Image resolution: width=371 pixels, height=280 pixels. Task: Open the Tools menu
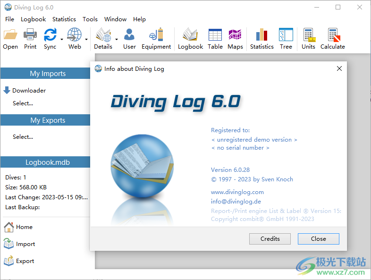tap(90, 19)
